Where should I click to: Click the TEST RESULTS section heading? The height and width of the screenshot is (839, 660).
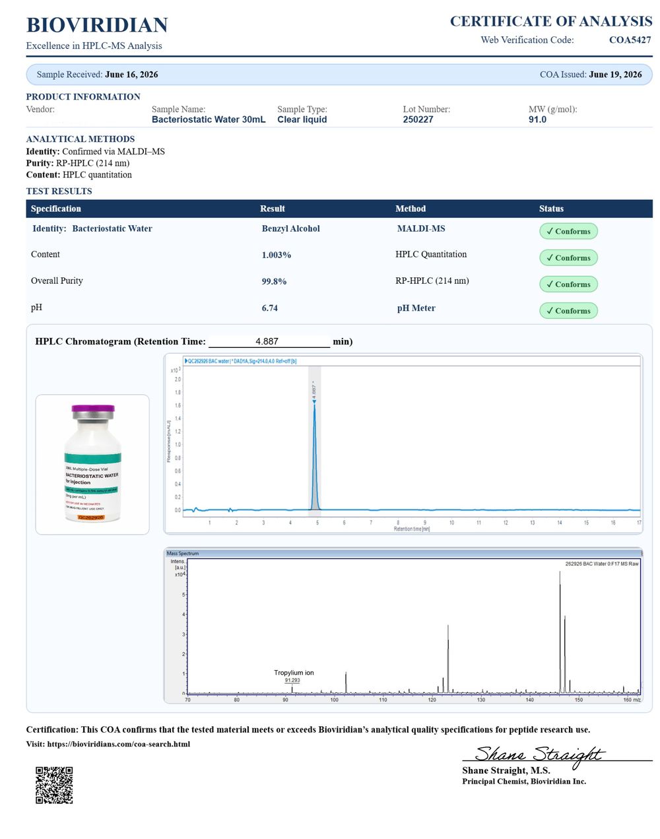(59, 191)
